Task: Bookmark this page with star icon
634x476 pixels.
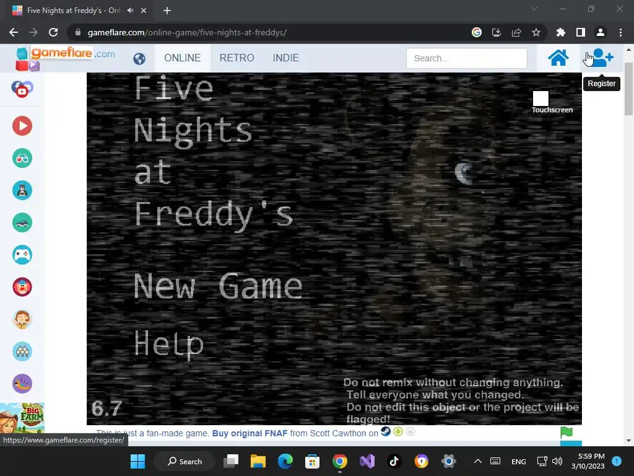Action: (x=536, y=32)
